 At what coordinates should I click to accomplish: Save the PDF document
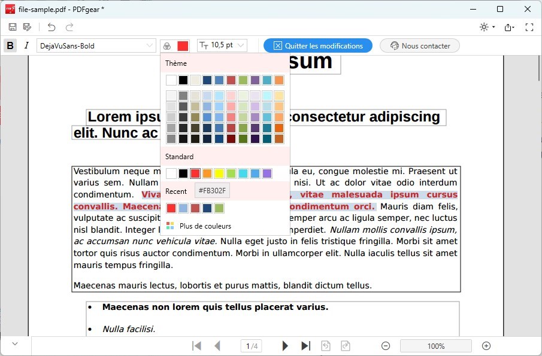(12, 27)
